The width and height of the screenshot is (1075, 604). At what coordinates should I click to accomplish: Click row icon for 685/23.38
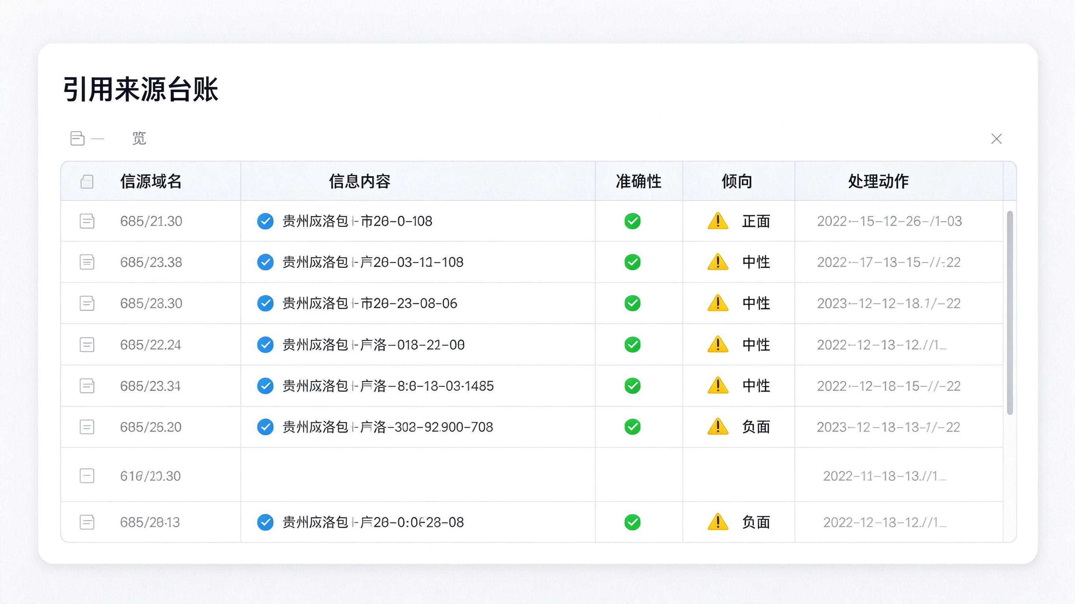tap(87, 262)
